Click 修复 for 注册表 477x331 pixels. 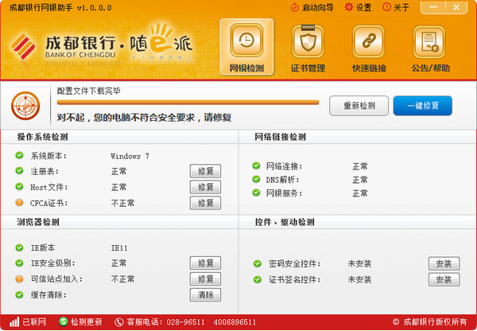205,171
